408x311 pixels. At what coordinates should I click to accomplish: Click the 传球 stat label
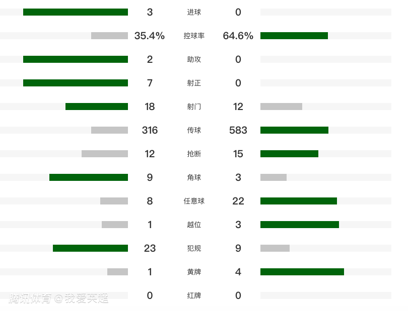tap(194, 130)
